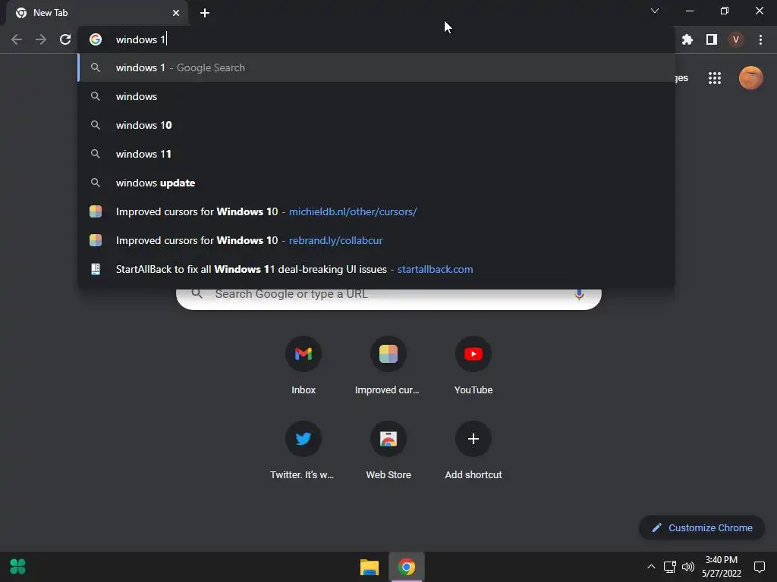Image resolution: width=777 pixels, height=582 pixels.
Task: Open the Extensions puzzle icon
Action: click(x=687, y=39)
